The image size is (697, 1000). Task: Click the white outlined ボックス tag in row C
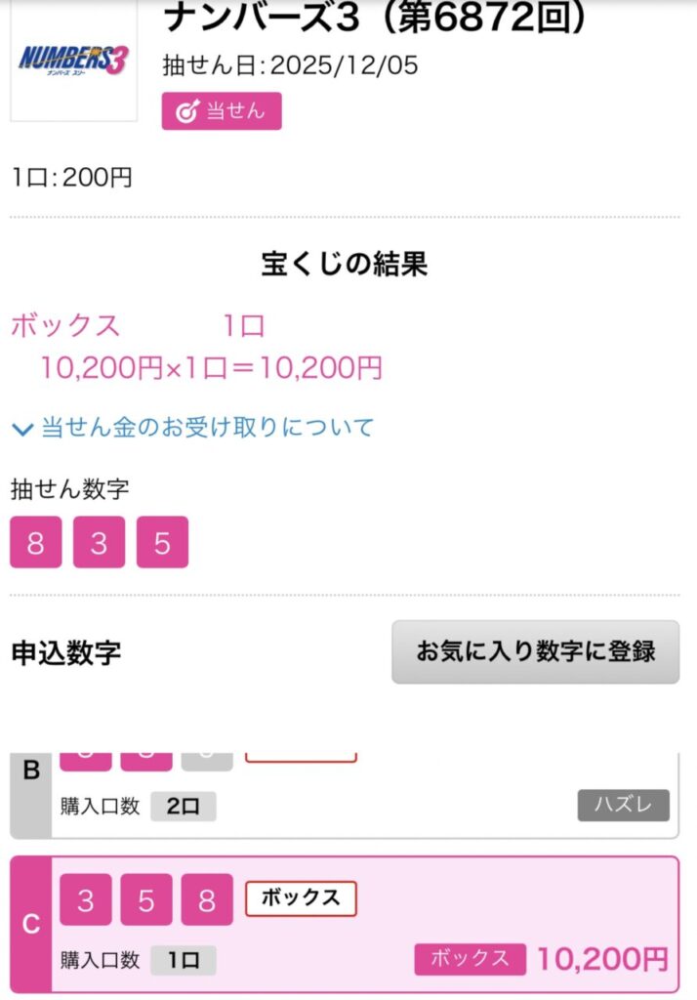click(301, 897)
